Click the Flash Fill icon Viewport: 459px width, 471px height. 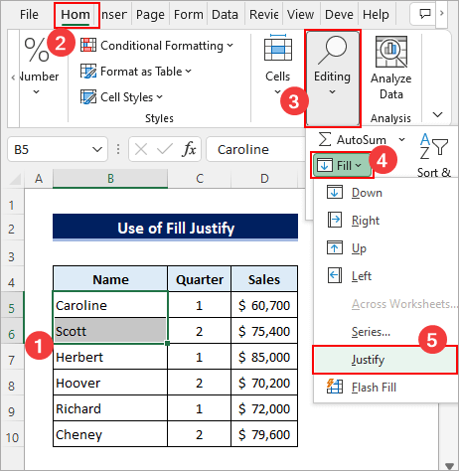click(x=335, y=387)
